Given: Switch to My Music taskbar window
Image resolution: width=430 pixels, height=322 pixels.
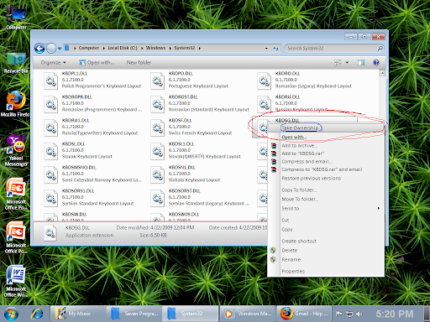Looking at the screenshot, I should click(78, 314).
